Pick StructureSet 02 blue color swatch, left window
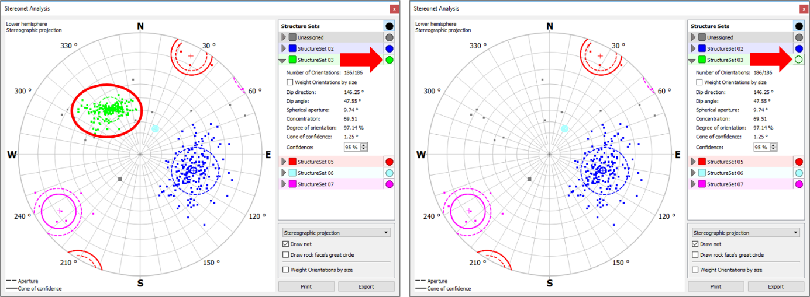Screen dimensions: 810x297 point(292,48)
